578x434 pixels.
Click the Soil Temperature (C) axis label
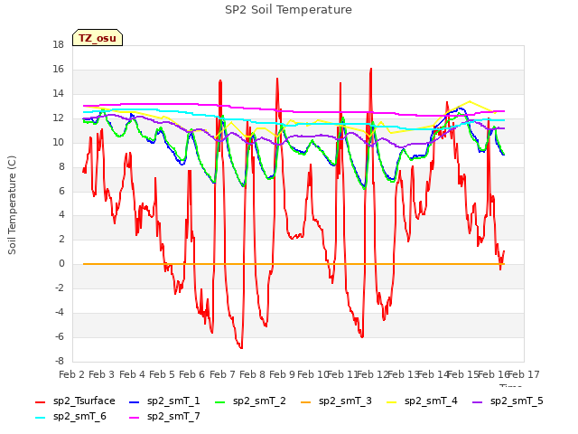pos(12,205)
